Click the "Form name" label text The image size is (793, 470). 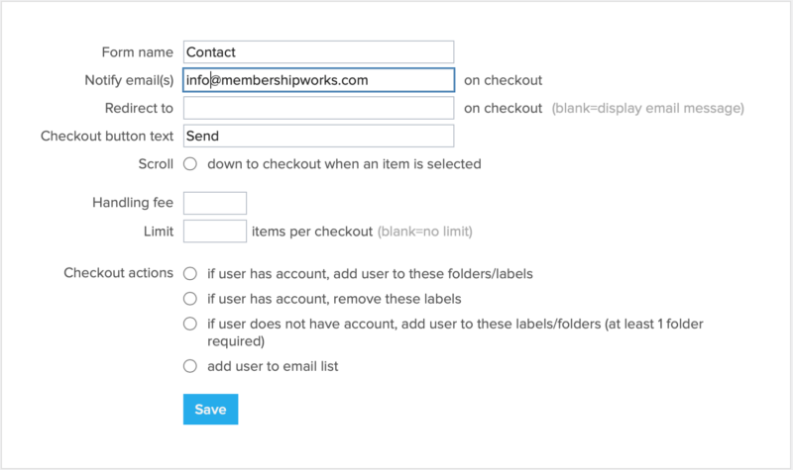click(138, 52)
